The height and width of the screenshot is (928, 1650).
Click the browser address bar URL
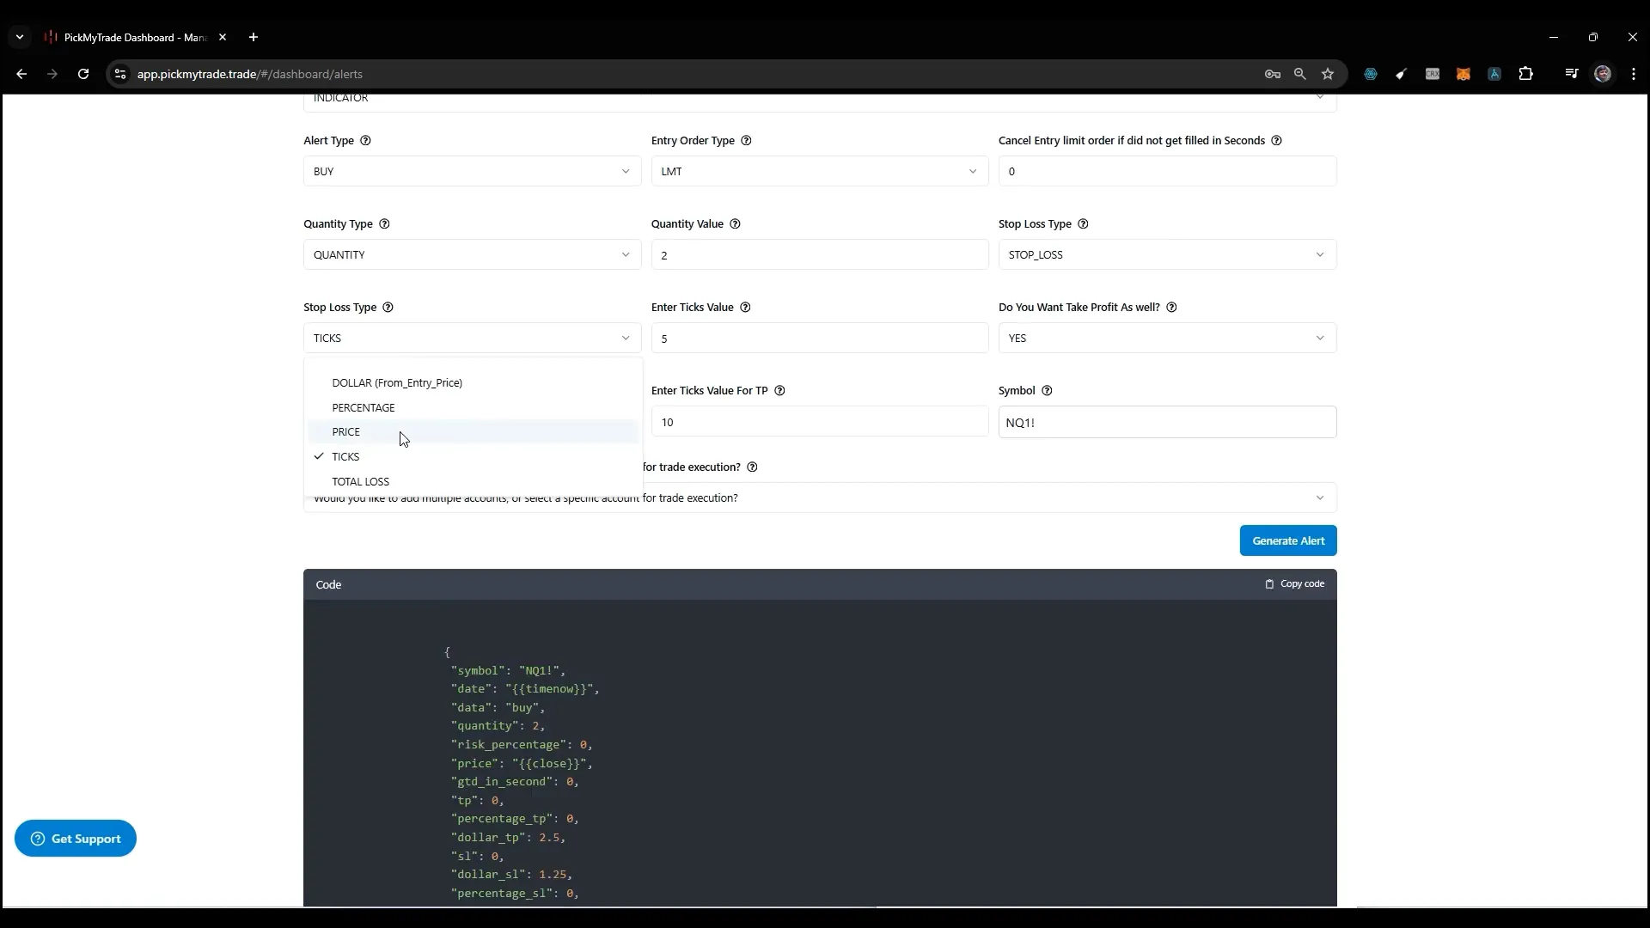tap(249, 74)
